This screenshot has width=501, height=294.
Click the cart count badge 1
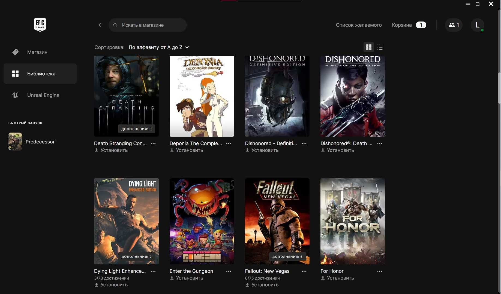(x=421, y=25)
